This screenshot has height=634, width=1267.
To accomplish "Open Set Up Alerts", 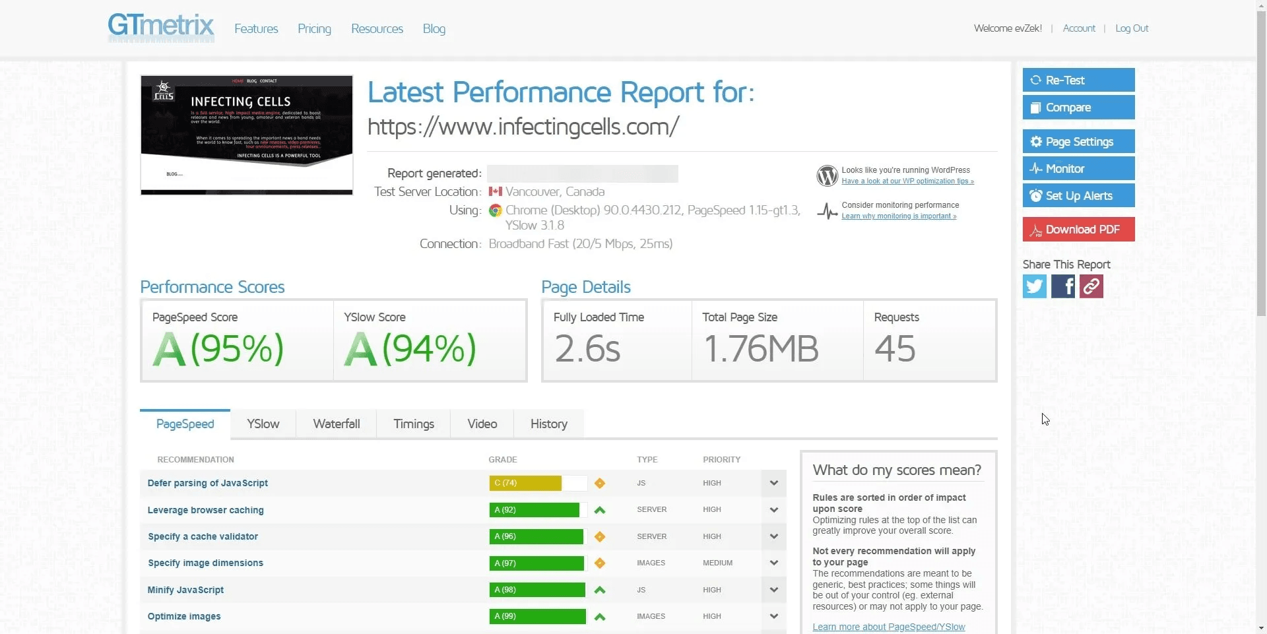I will 1078,195.
